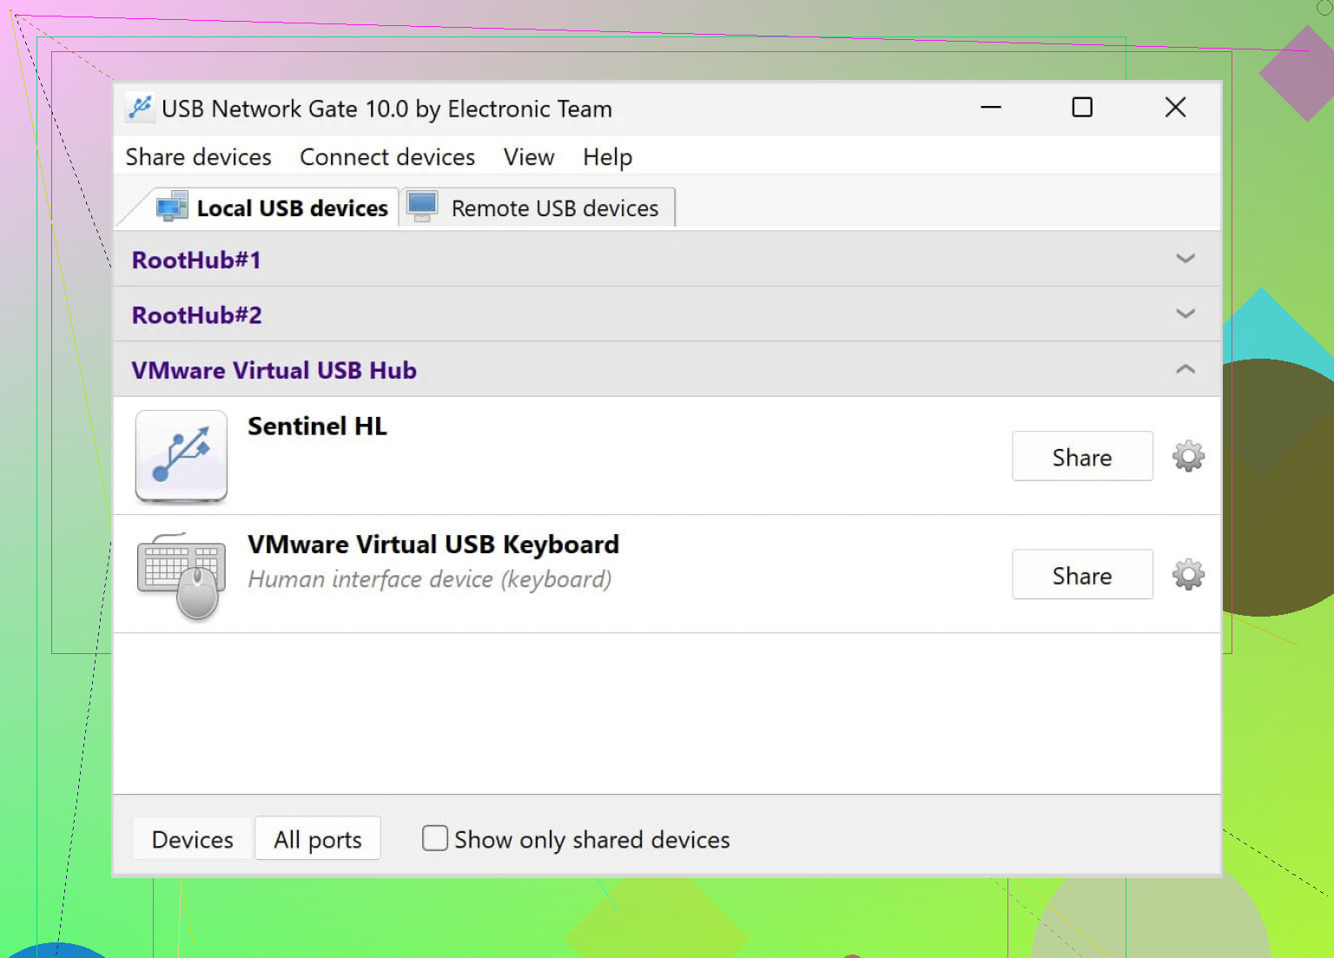Minimize the USB Network Gate window
Viewport: 1334px width, 958px height.
coord(991,108)
